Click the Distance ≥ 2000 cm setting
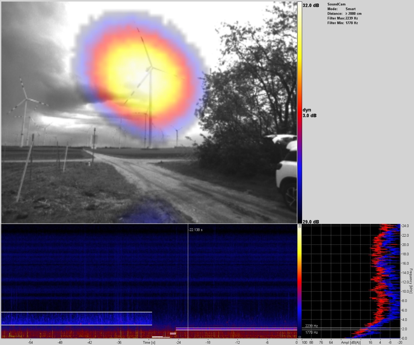 344,14
